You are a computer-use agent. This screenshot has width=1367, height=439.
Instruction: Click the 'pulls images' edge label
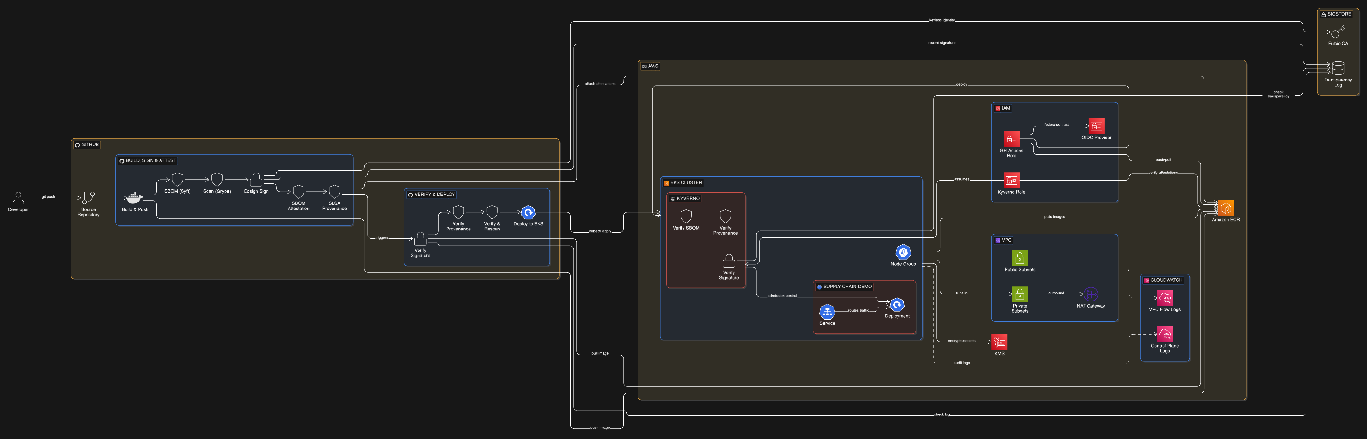[1055, 217]
